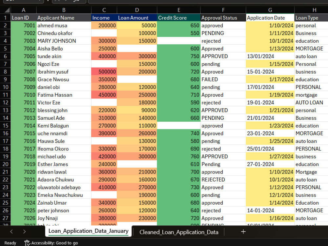Screen dimensions: 328x246
Task: Select column E header
Action: point(179,10)
